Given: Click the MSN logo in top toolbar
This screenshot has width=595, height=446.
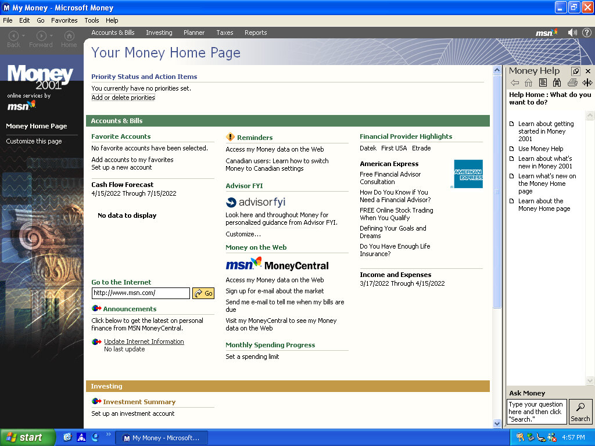Looking at the screenshot, I should pyautogui.click(x=546, y=33).
